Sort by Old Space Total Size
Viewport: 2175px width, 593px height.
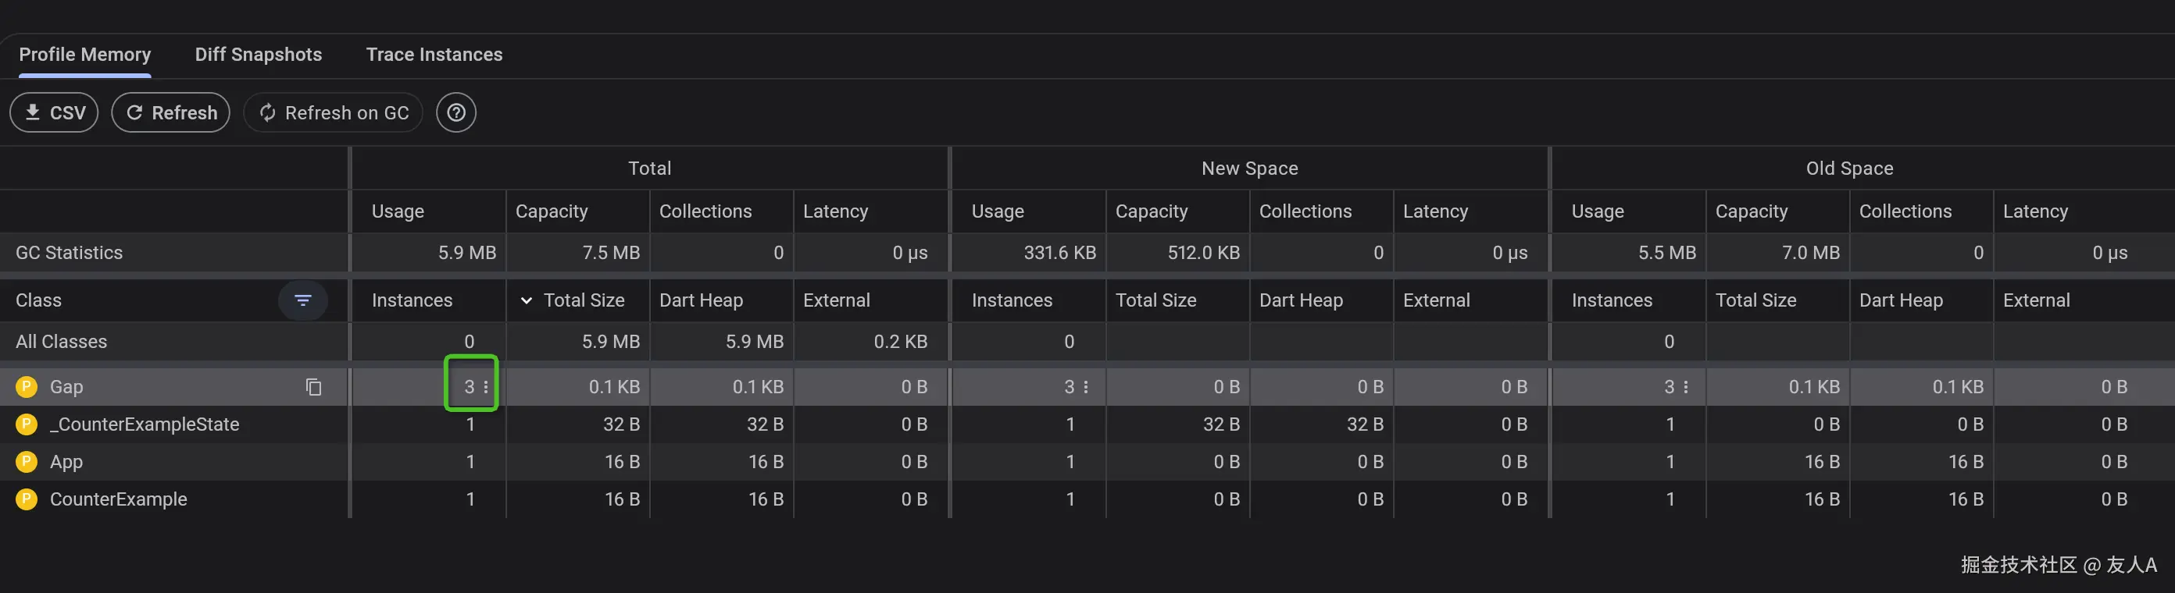(x=1755, y=300)
